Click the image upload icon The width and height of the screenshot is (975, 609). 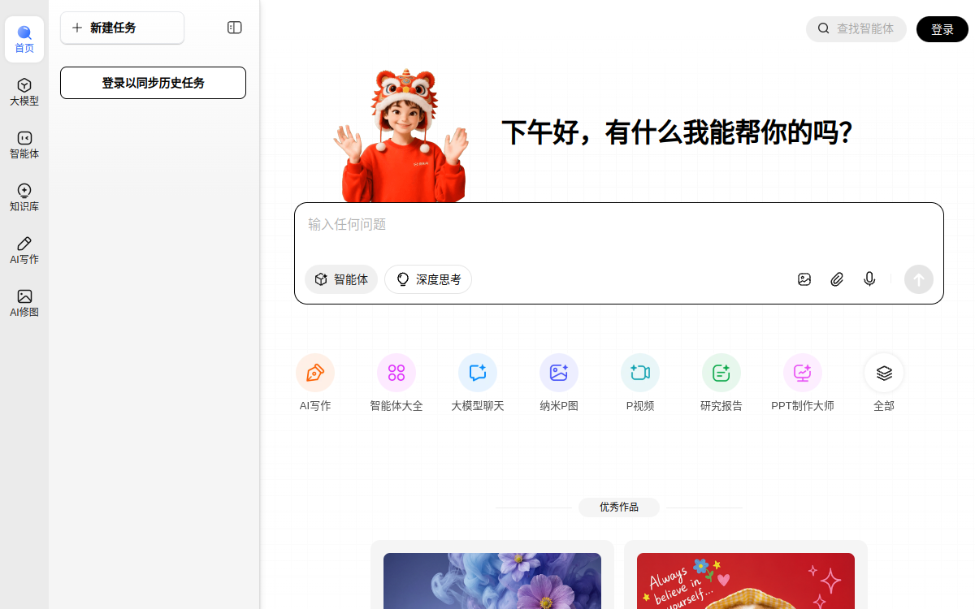(x=804, y=279)
